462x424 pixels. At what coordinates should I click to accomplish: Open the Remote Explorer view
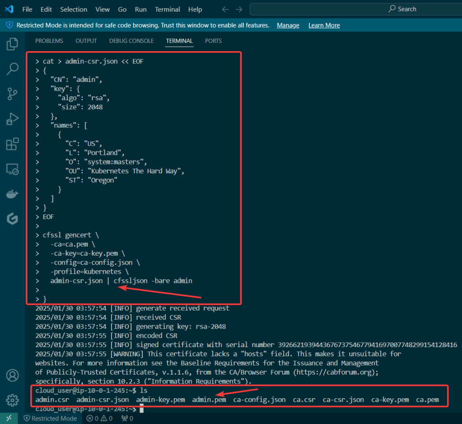coord(12,169)
